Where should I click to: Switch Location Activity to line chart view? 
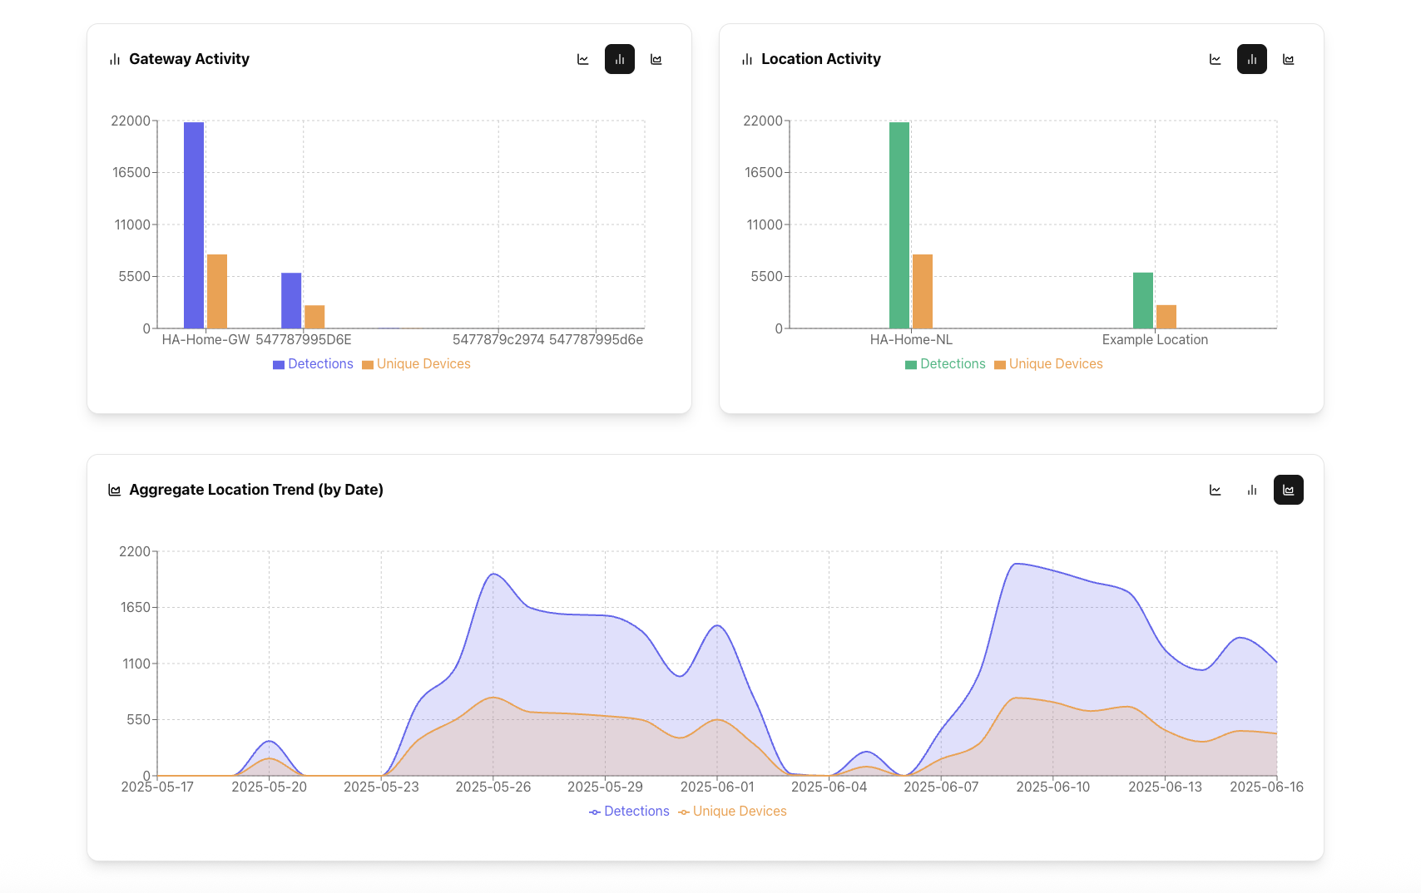pyautogui.click(x=1216, y=59)
